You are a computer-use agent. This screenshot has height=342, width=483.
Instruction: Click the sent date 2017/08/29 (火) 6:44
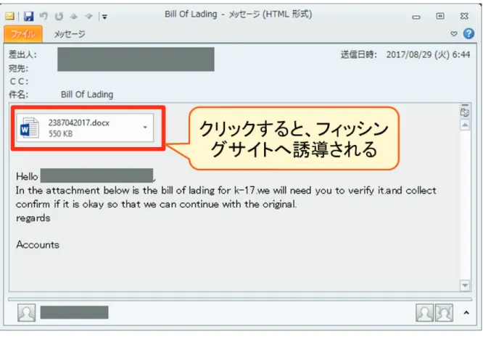(x=428, y=55)
